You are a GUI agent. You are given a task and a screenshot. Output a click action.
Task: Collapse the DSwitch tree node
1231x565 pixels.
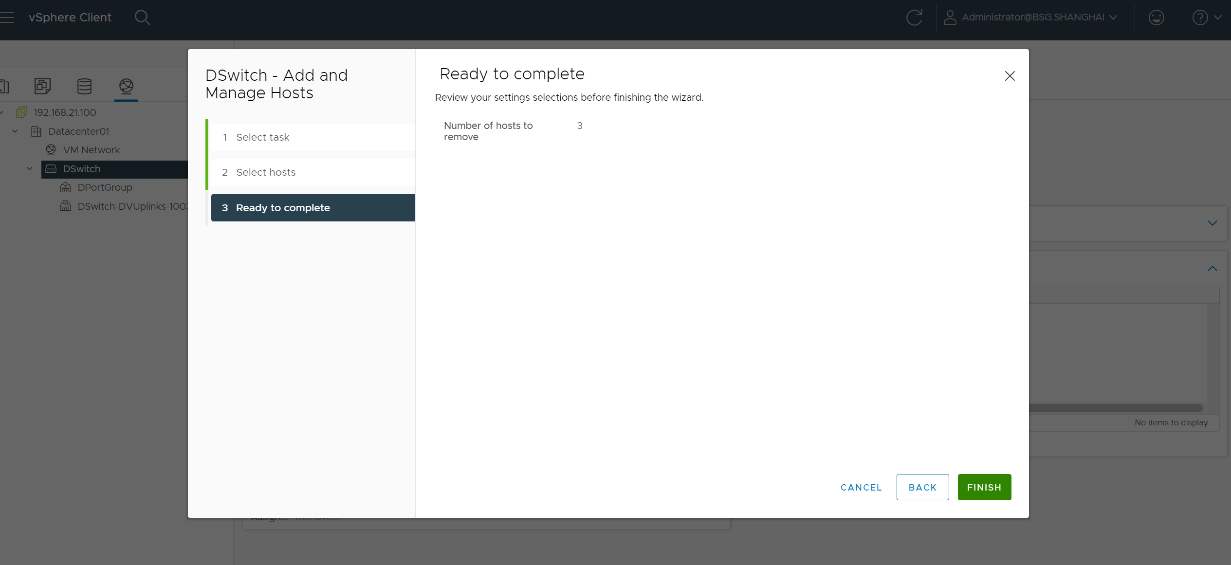point(30,169)
